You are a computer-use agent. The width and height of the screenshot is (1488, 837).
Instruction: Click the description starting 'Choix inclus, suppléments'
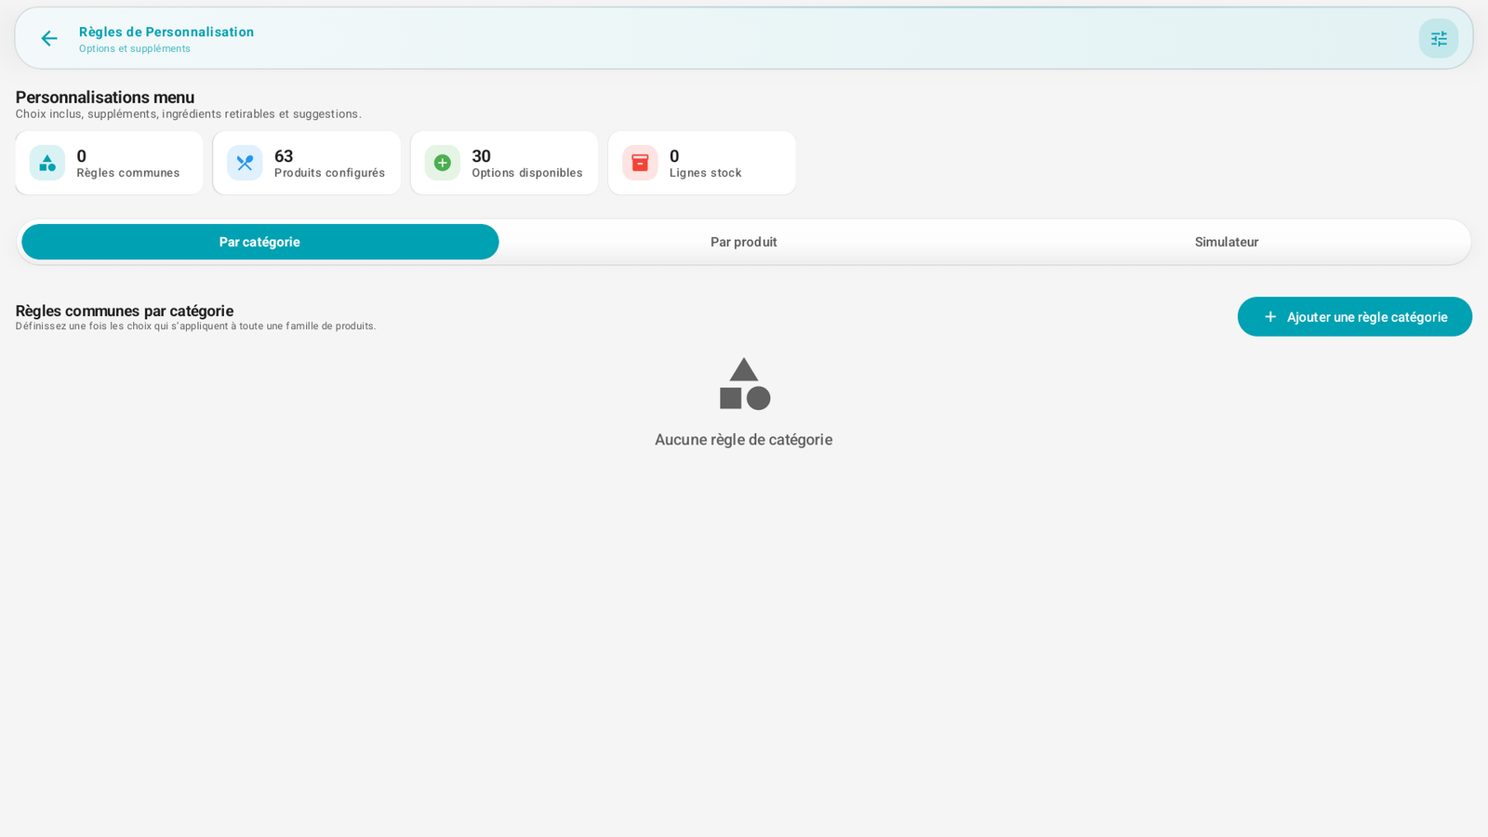coord(189,114)
